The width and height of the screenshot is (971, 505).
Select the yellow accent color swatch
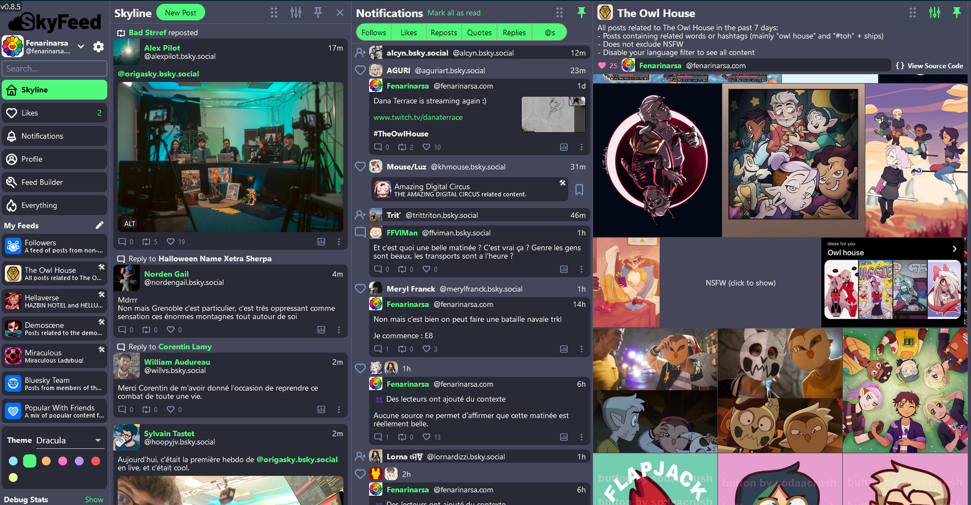[x=13, y=477]
